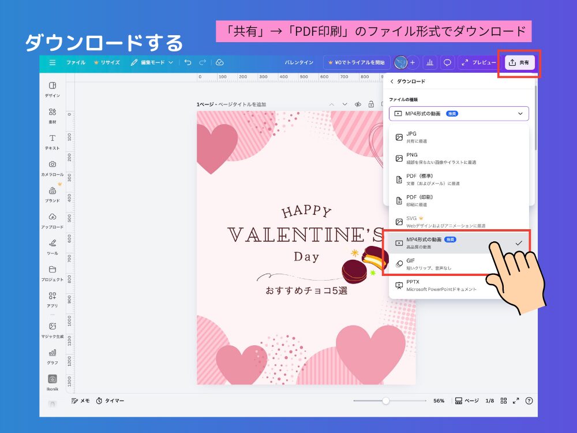Open the アップロード (Uploads) panel
The width and height of the screenshot is (577, 433).
pos(52,220)
